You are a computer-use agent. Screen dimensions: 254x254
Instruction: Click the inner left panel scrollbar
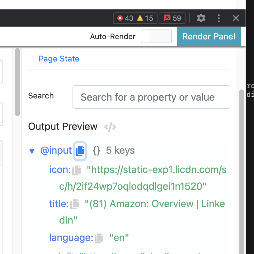(x=17, y=82)
